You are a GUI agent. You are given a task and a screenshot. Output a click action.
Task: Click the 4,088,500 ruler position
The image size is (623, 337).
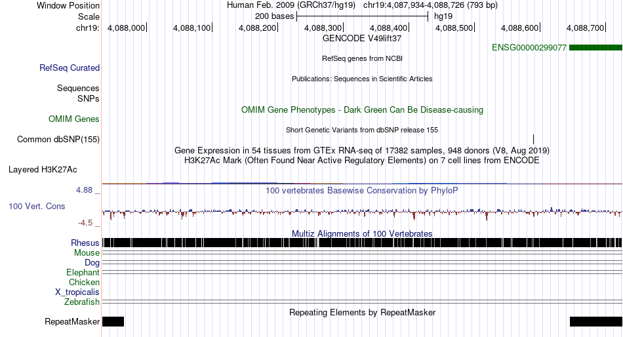pos(454,28)
